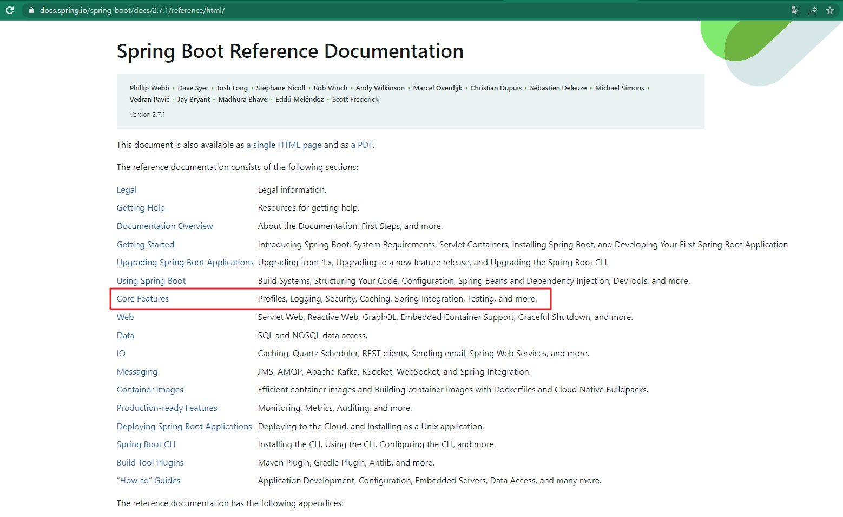The height and width of the screenshot is (517, 843).
Task: Click the JMS, AMQP, Apache Kafka description
Action: point(394,372)
